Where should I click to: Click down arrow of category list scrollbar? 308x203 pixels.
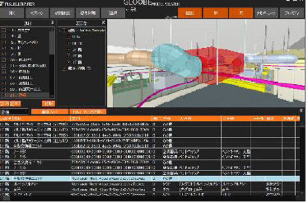point(52,96)
